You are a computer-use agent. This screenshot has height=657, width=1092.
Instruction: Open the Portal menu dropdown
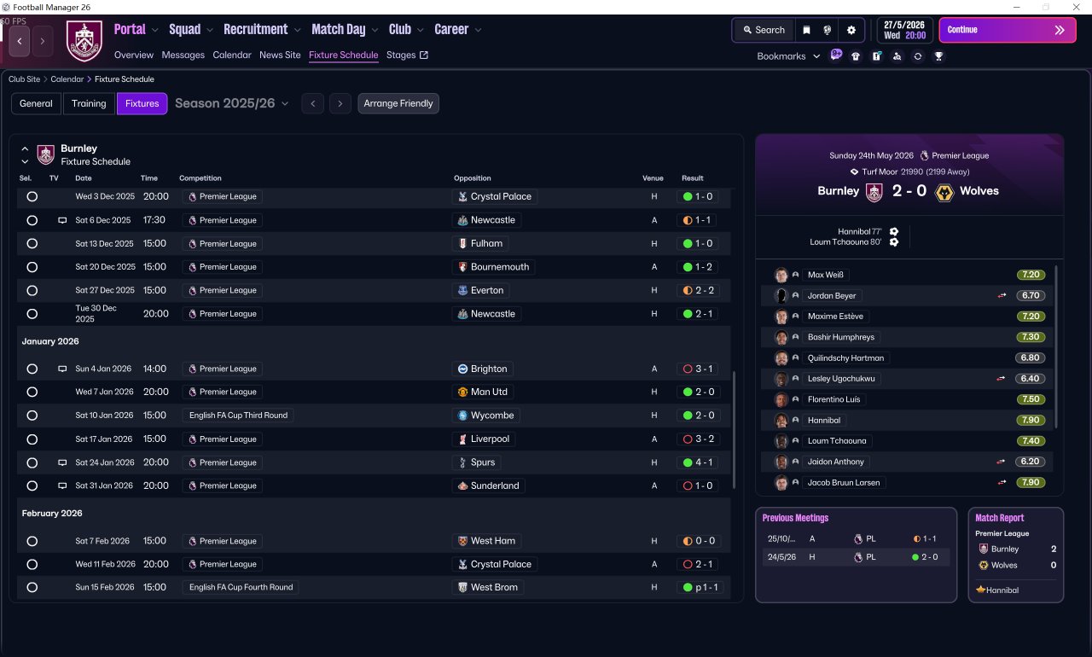[136, 29]
